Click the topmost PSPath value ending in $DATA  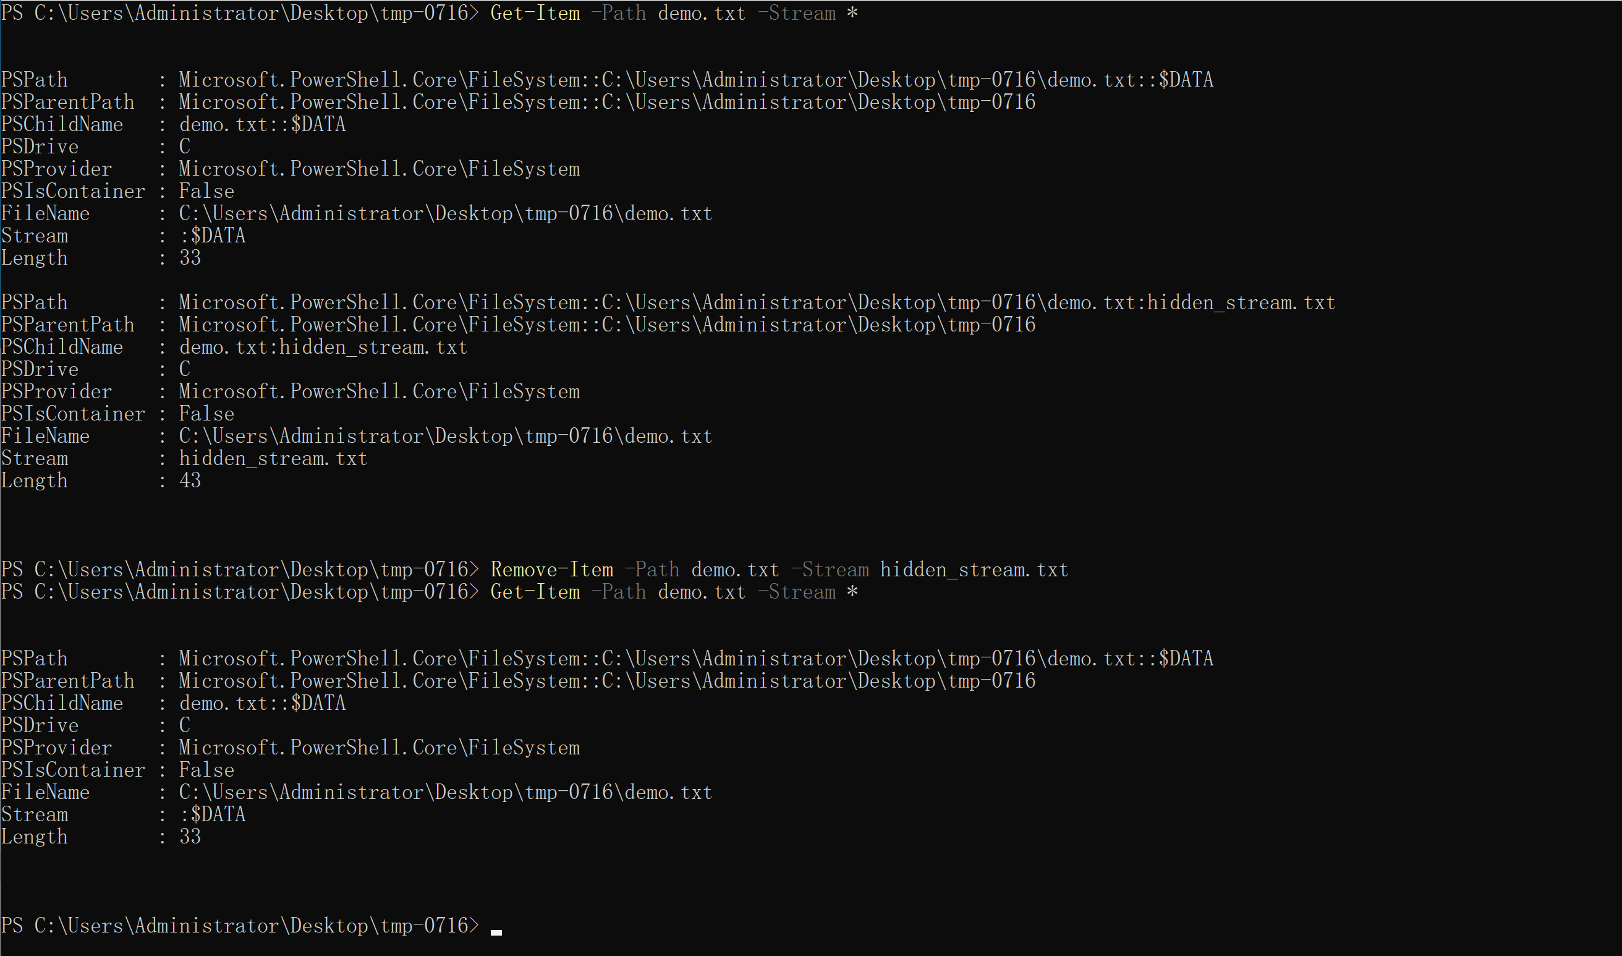[695, 80]
